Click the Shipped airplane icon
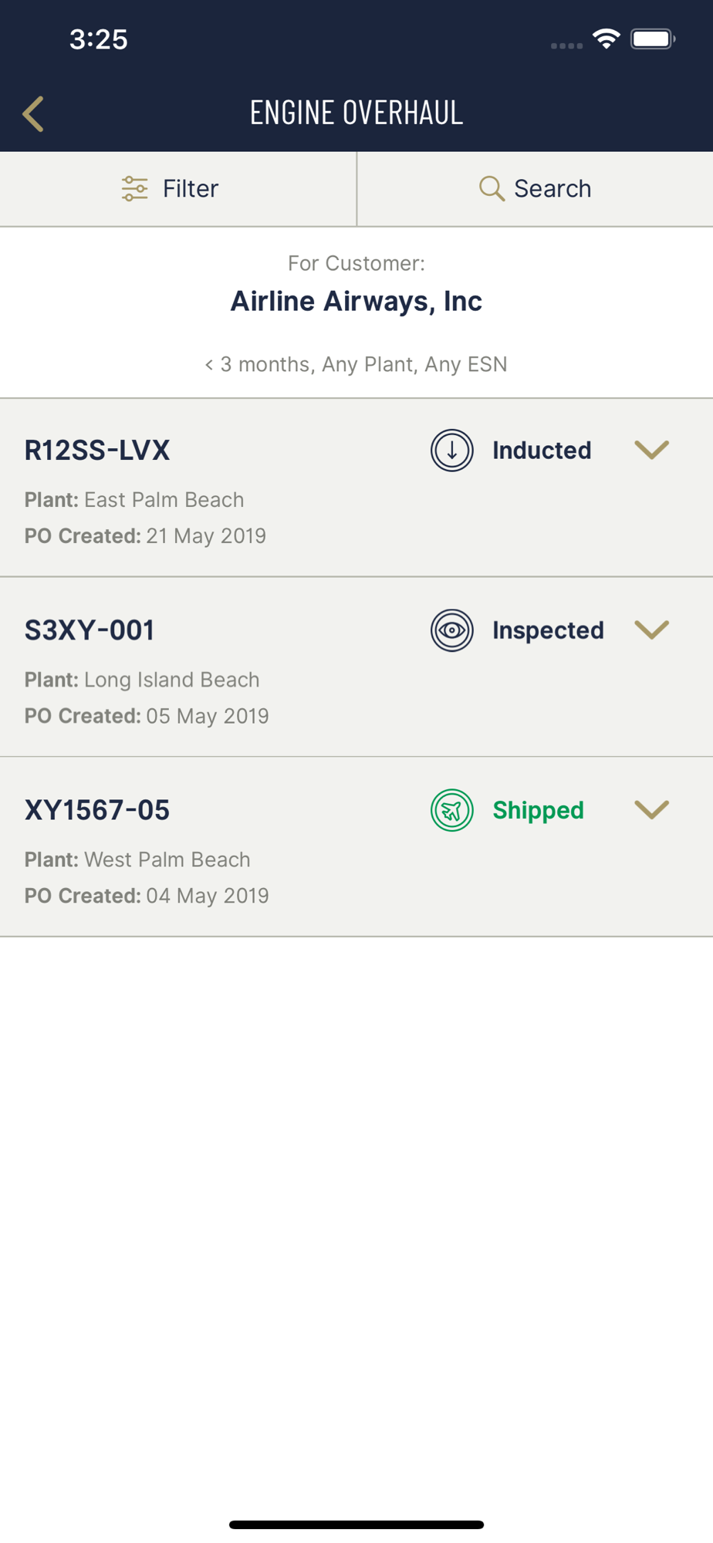 tap(452, 810)
